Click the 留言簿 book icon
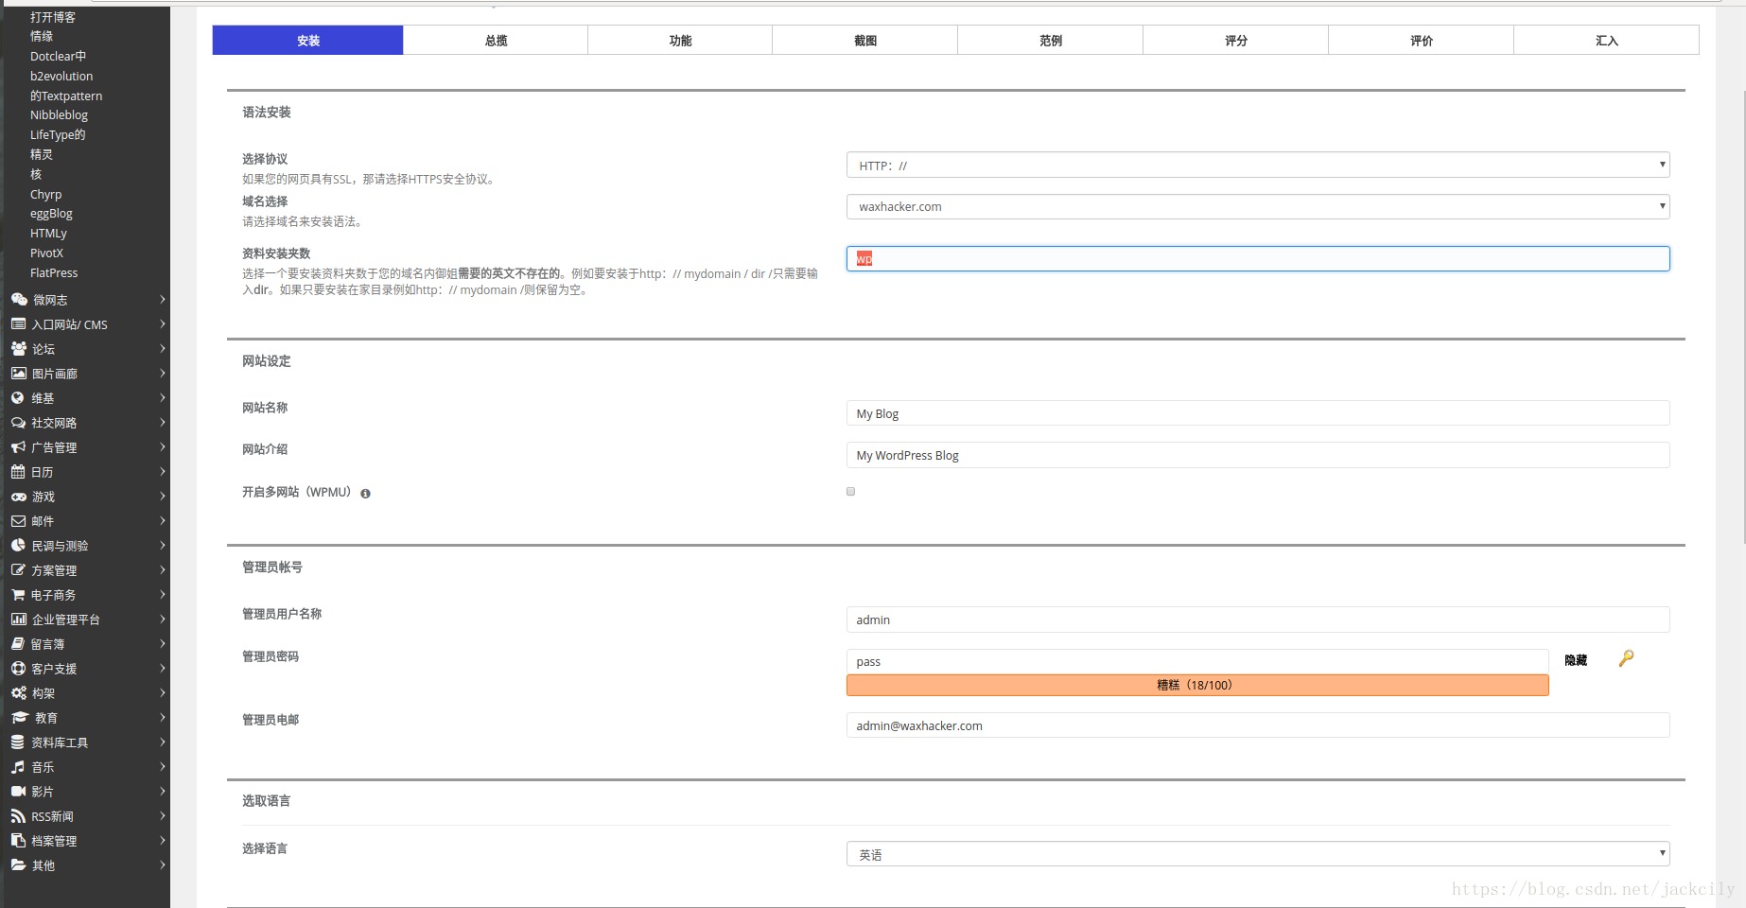The width and height of the screenshot is (1746, 908). [18, 644]
